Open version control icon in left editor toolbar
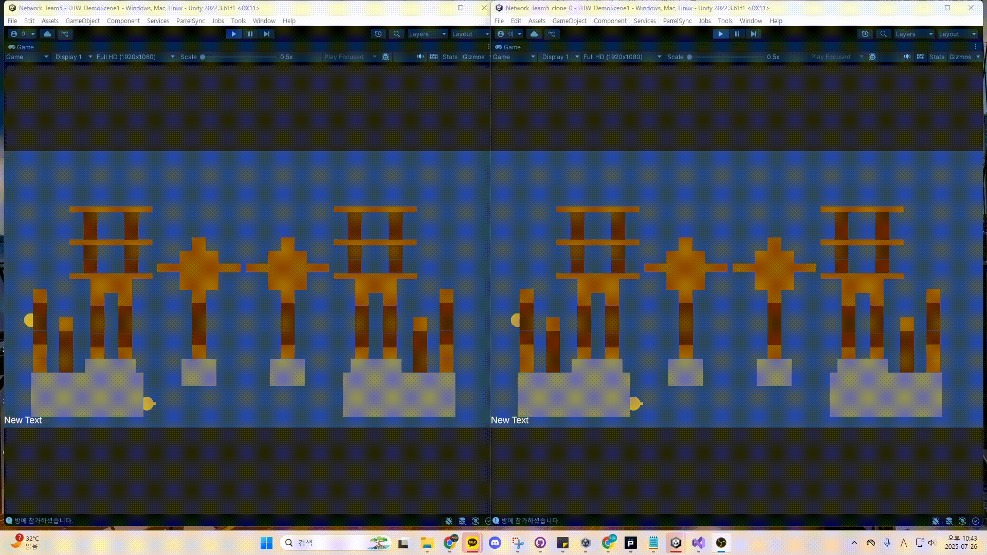Screen dimensions: 987x555 click(65, 34)
